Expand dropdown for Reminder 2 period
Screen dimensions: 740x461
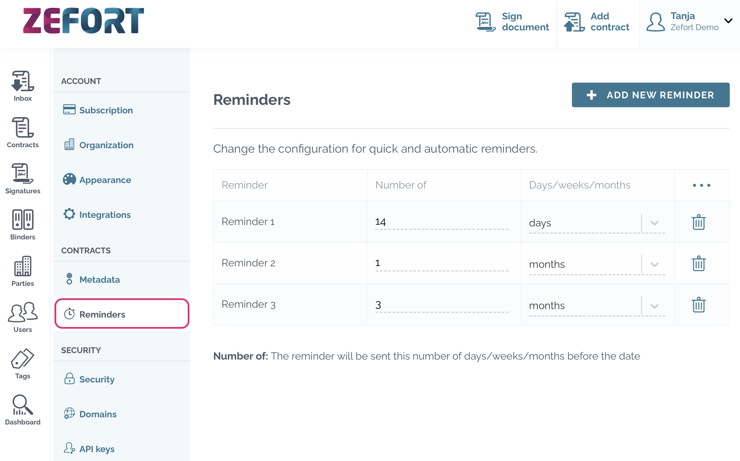coord(655,263)
